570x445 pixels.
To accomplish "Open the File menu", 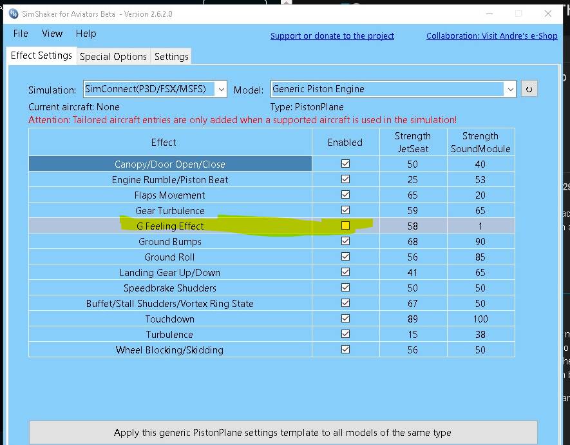I will [21, 34].
